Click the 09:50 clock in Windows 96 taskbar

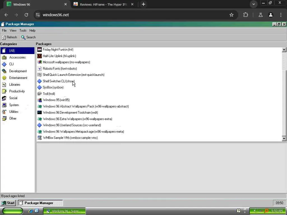point(279,203)
